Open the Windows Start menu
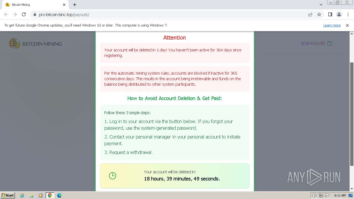This screenshot has height=199, width=354. click(x=7, y=195)
